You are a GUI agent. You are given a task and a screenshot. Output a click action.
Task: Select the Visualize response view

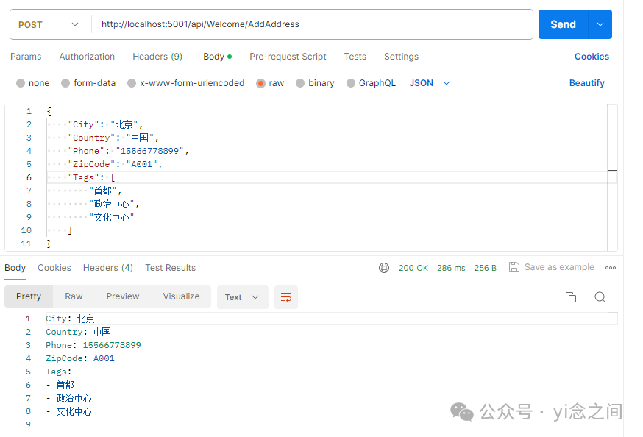point(181,296)
